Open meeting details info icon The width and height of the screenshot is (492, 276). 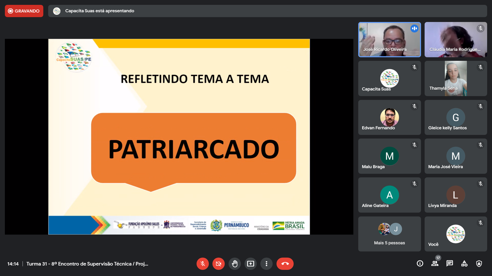[x=420, y=263]
